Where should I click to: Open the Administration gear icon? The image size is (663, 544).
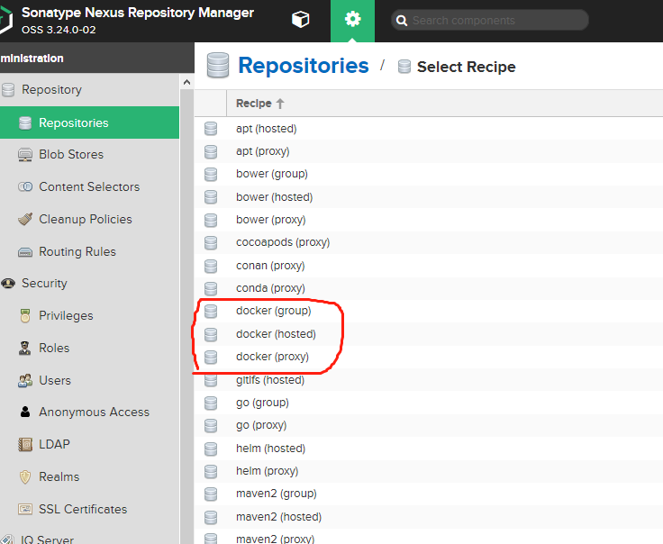(x=352, y=20)
